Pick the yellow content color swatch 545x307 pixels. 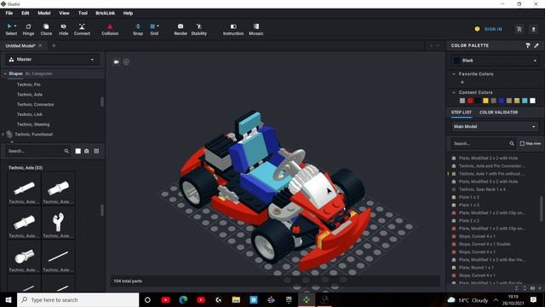[x=485, y=101]
